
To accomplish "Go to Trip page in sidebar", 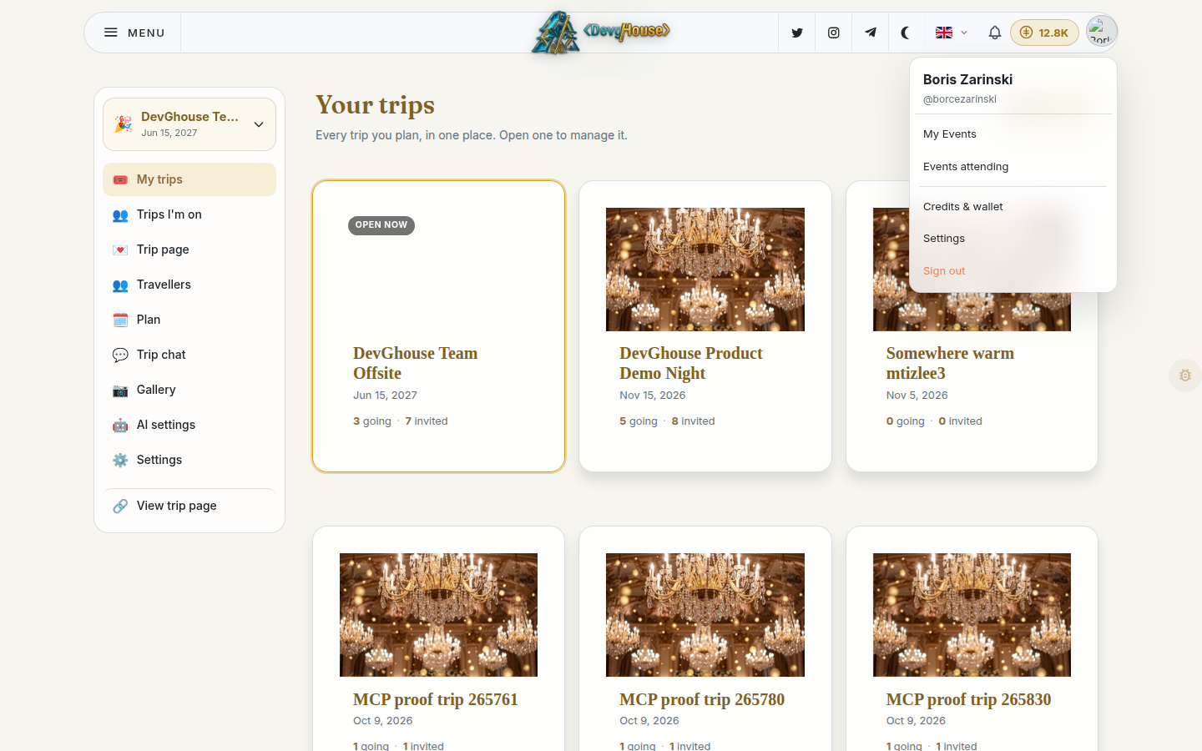I will [x=189, y=249].
